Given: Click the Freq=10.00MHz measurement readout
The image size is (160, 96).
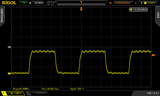Looking at the screenshot, I should click(21, 89).
